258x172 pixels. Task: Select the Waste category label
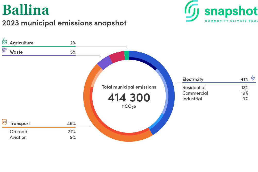(16, 52)
